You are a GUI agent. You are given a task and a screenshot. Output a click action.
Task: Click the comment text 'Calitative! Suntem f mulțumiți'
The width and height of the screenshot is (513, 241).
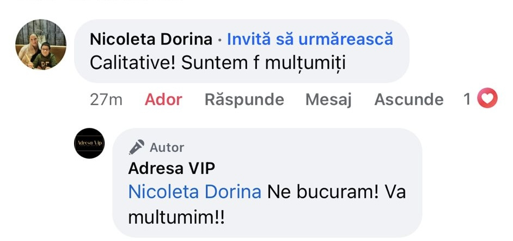[x=218, y=63]
